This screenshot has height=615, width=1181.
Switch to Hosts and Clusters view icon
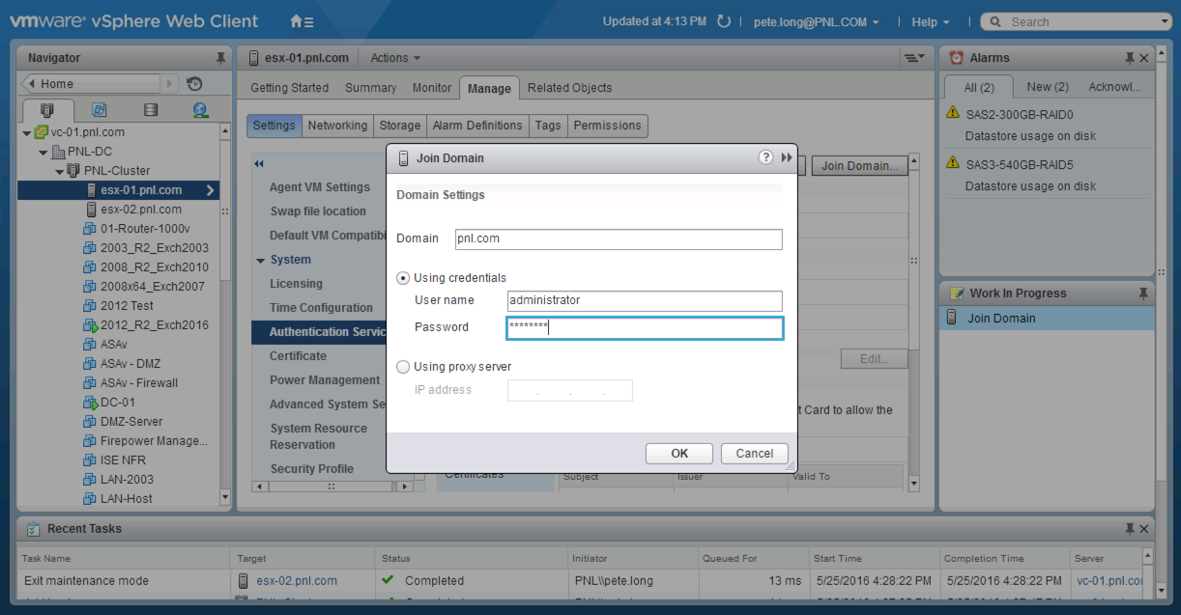coord(47,110)
